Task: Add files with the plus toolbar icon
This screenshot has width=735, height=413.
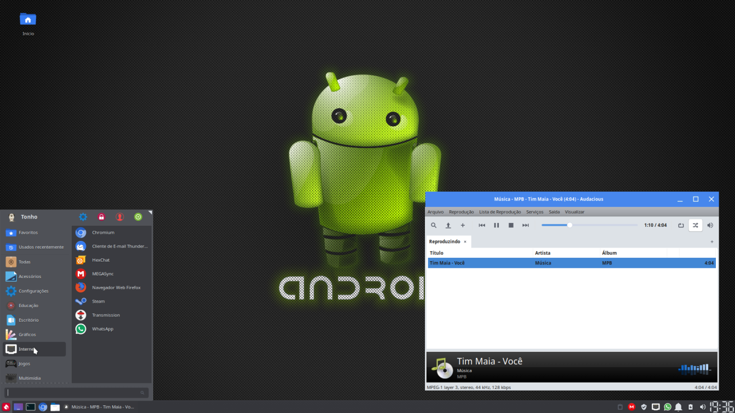Action: click(x=463, y=225)
